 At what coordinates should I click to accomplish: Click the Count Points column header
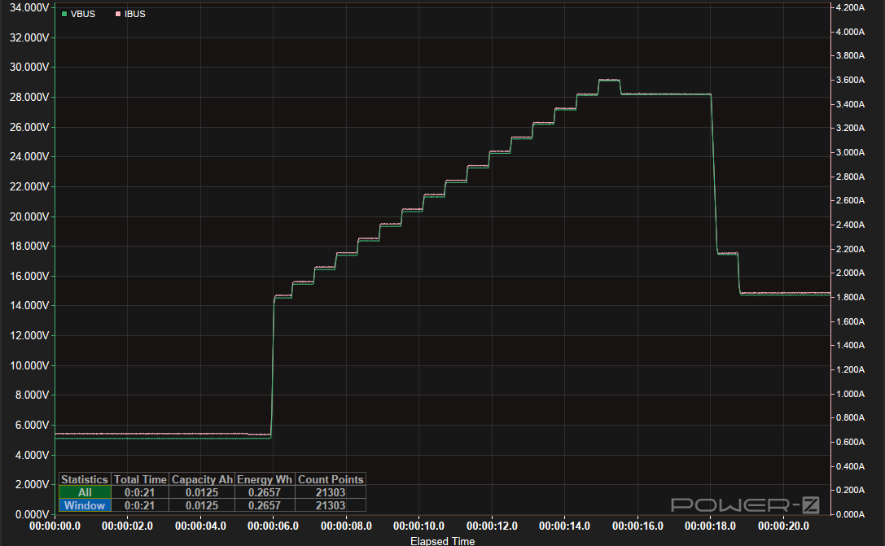point(331,479)
